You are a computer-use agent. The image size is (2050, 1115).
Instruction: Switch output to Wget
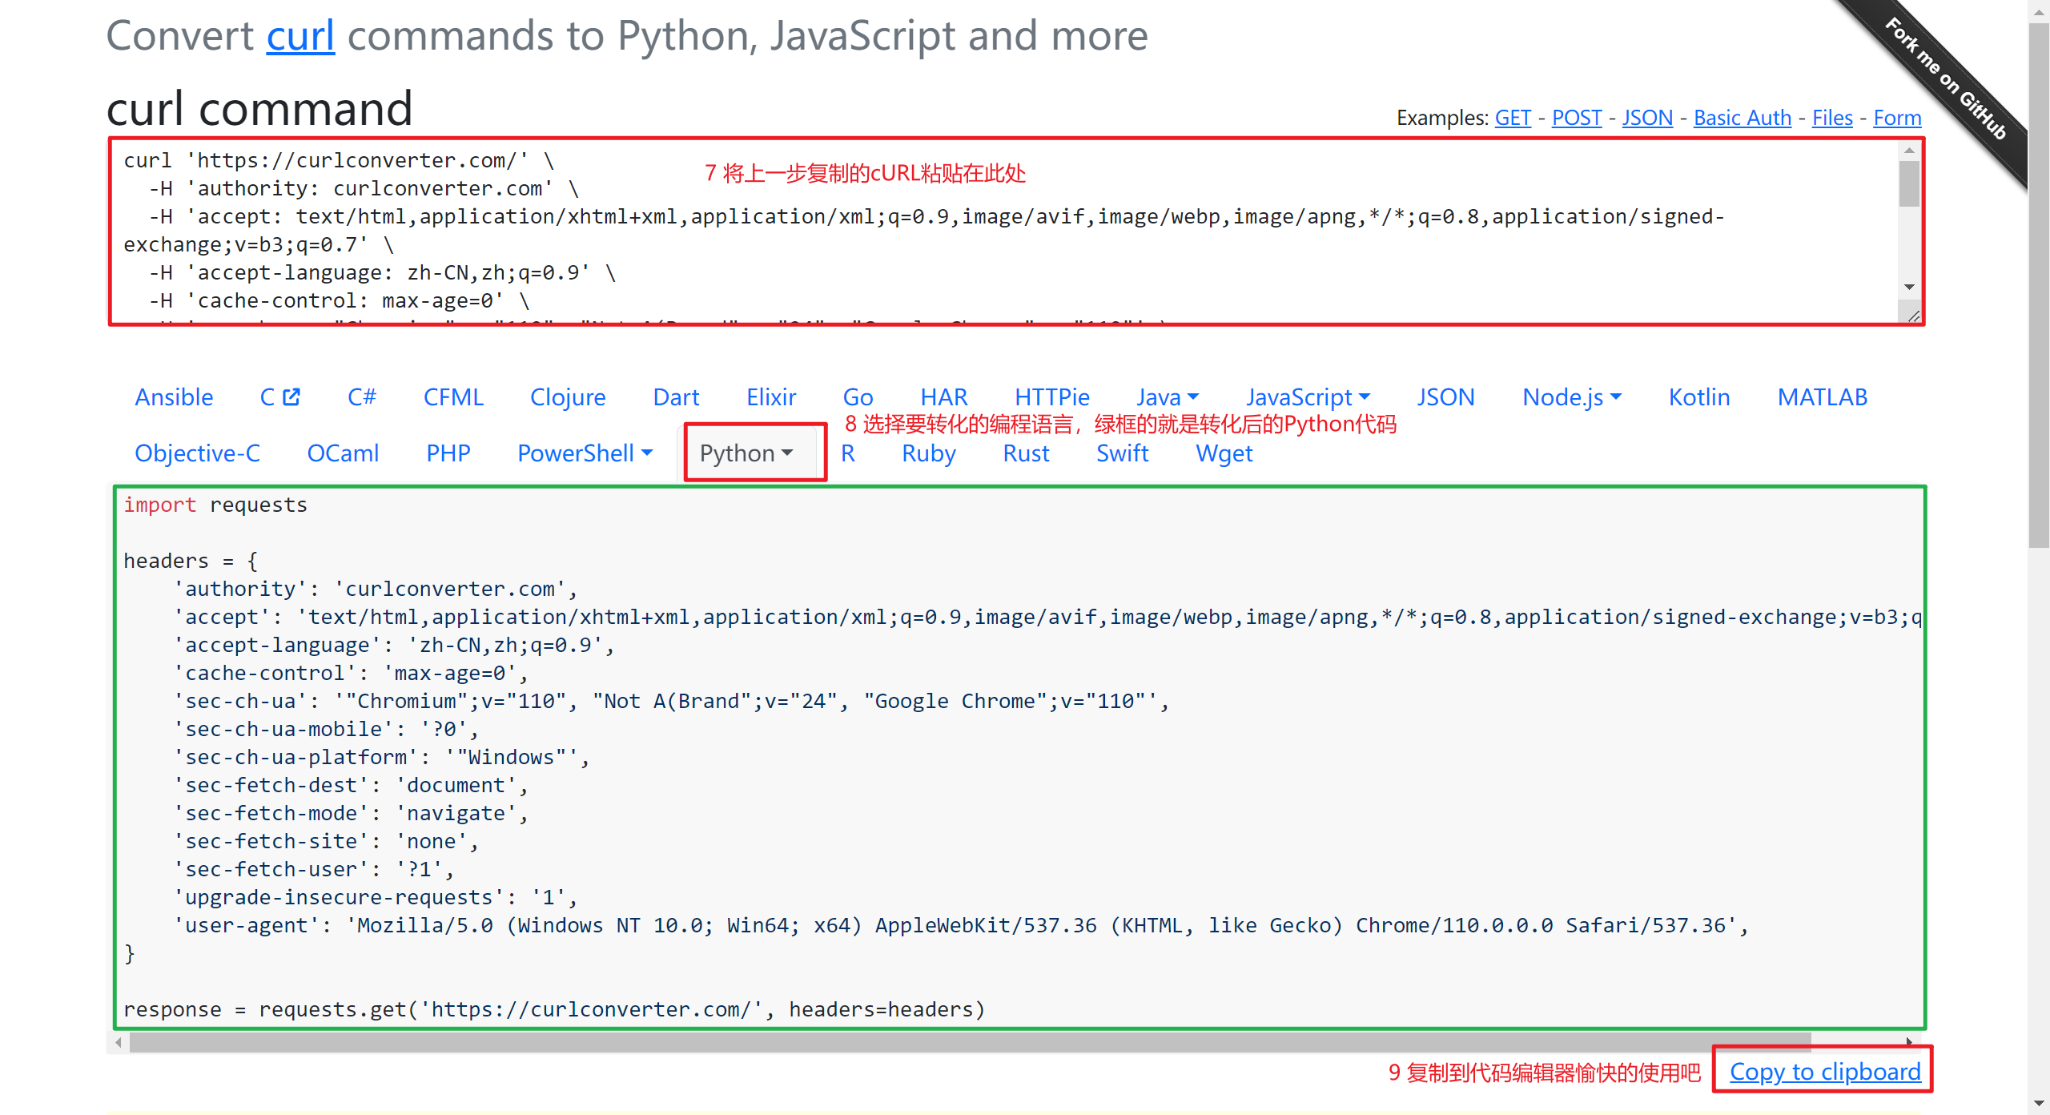click(1224, 453)
